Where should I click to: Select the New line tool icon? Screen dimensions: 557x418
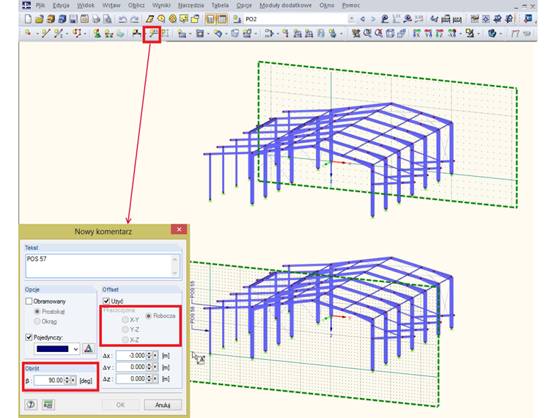coord(46,34)
